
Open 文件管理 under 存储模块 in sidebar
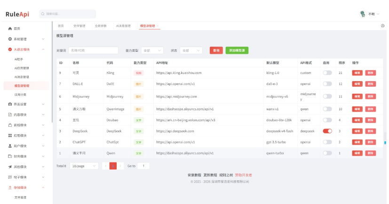[x=20, y=197]
